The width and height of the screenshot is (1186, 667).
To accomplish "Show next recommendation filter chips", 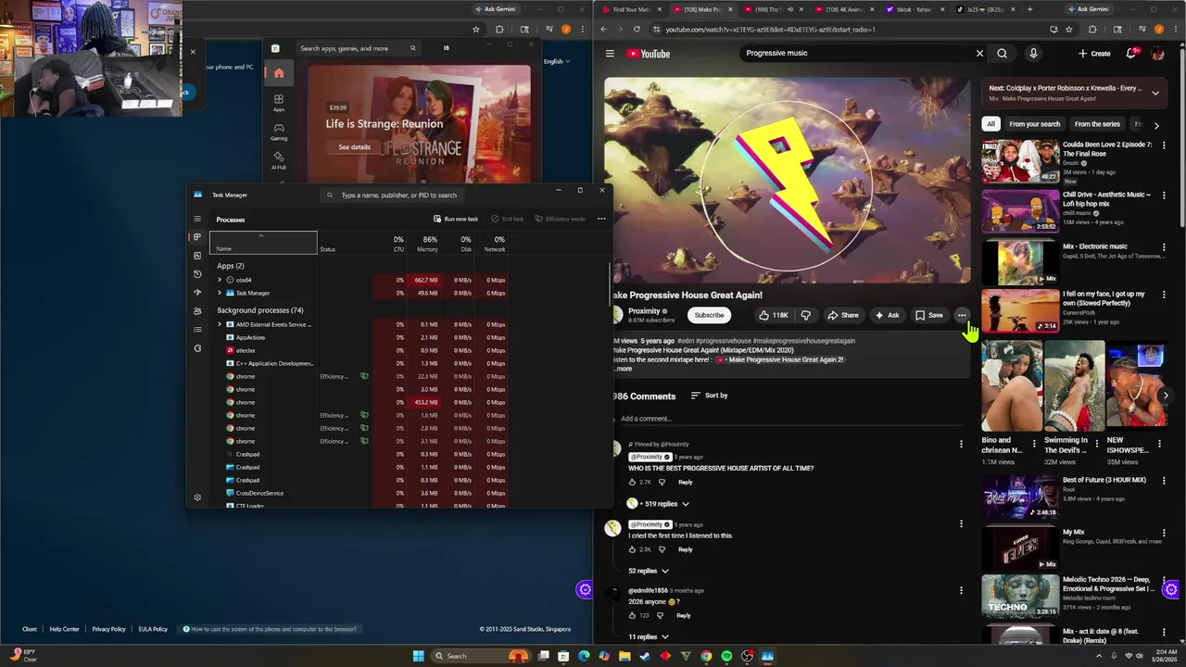I will [1156, 125].
